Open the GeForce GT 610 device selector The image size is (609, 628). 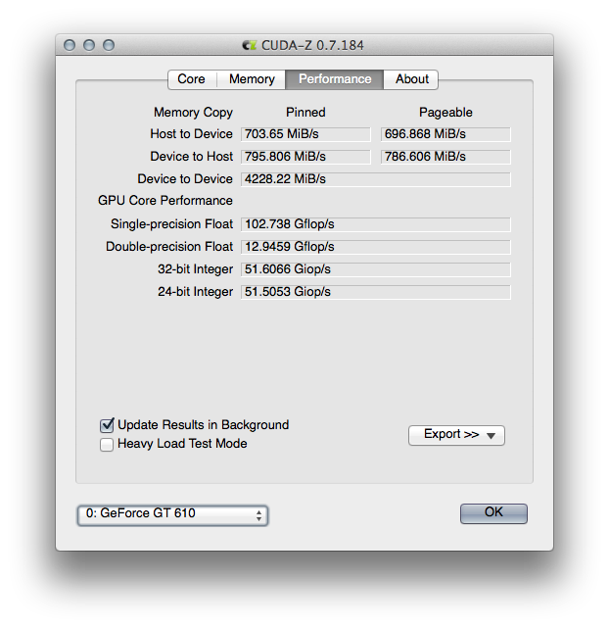(x=172, y=514)
